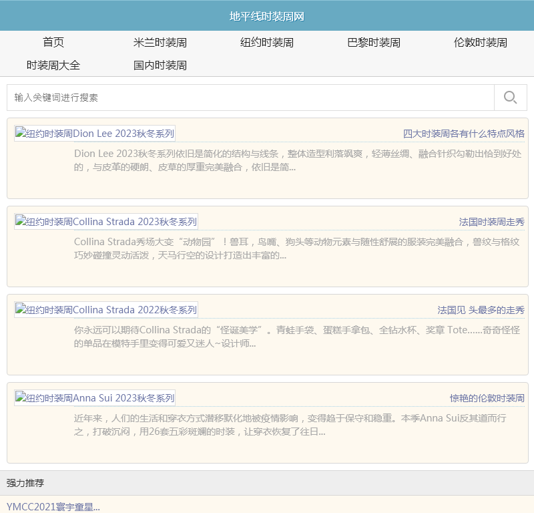Viewport: 534px width, 513px height.
Task: Go to 首页 in the navigation
Action: [53, 42]
